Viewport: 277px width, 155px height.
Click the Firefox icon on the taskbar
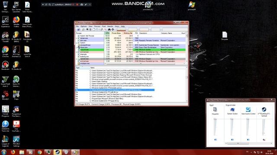click(13, 152)
